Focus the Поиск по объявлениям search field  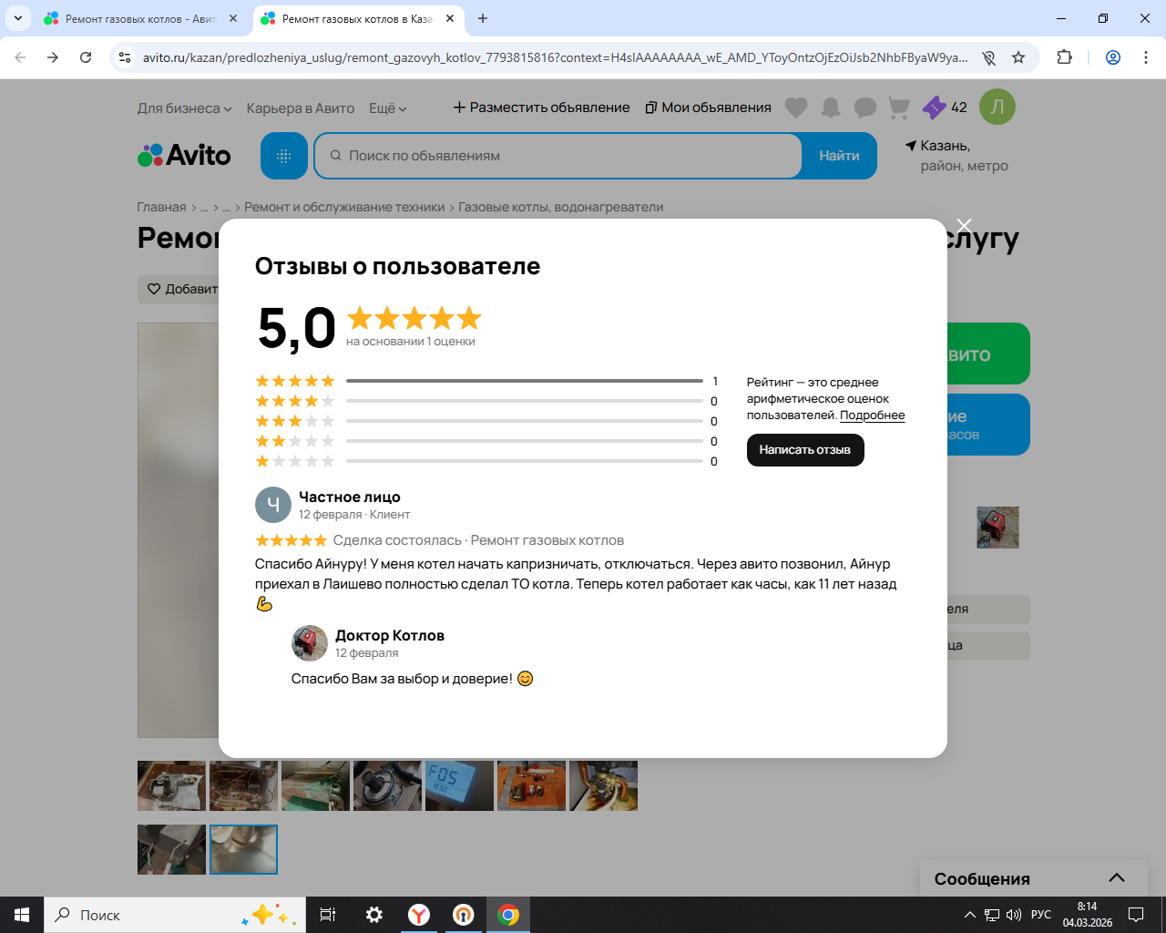557,156
